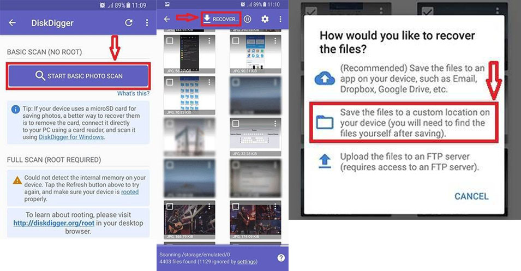Select "Save the files to a custom location"
521x271 pixels.
click(404, 123)
